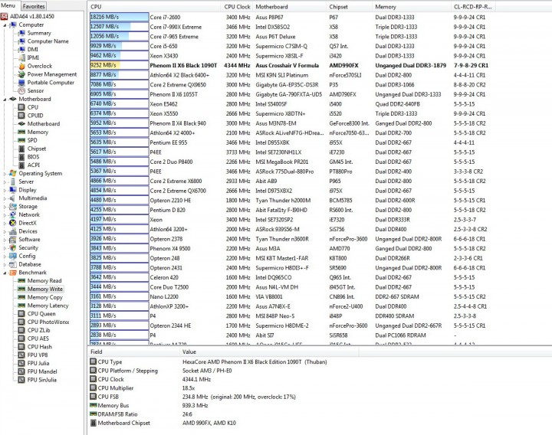552x435 pixels.
Task: Click the Field column header
Action: click(x=133, y=352)
